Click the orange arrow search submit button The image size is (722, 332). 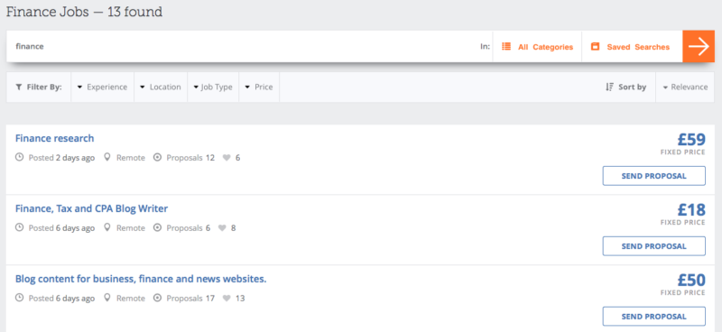tap(698, 47)
